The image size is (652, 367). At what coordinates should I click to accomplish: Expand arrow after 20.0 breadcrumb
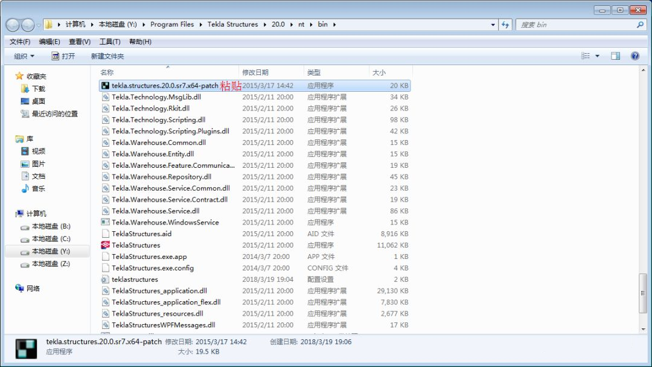point(292,25)
